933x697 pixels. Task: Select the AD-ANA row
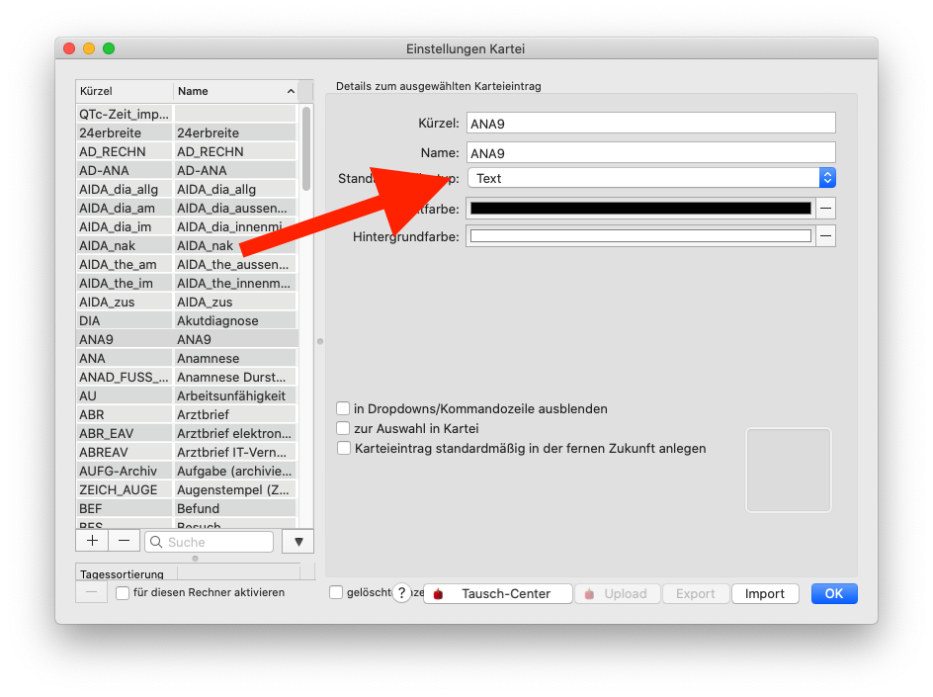click(x=186, y=170)
